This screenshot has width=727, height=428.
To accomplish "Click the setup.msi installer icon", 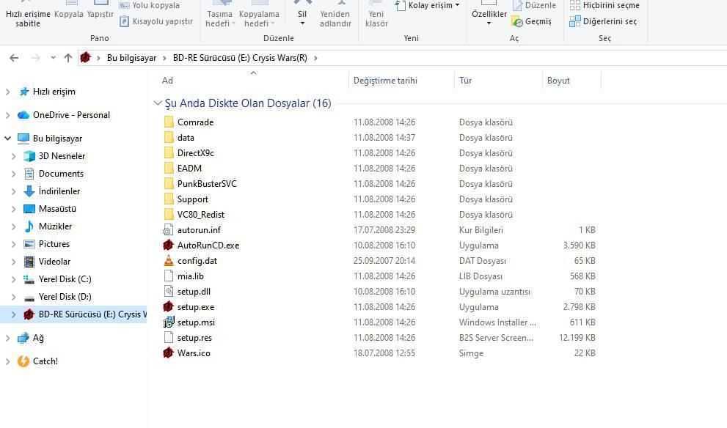I will point(168,322).
